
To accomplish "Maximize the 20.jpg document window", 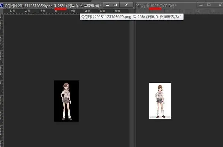I will [209, 5].
